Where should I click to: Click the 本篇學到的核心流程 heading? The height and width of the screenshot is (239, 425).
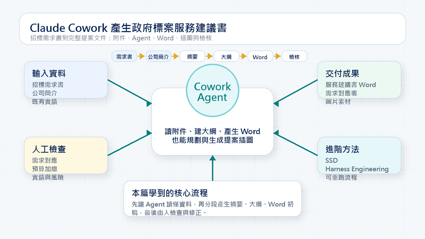pyautogui.click(x=170, y=193)
